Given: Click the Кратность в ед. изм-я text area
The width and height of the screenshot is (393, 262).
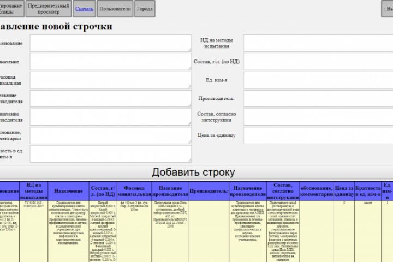Looking at the screenshot, I should [x=111, y=154].
